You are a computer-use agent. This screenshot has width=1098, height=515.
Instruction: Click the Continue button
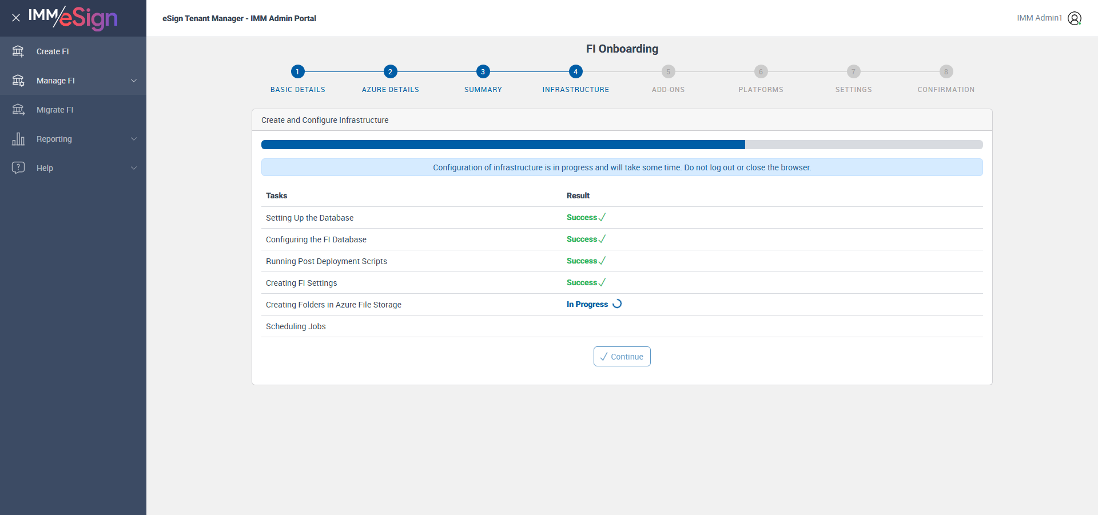pos(622,357)
